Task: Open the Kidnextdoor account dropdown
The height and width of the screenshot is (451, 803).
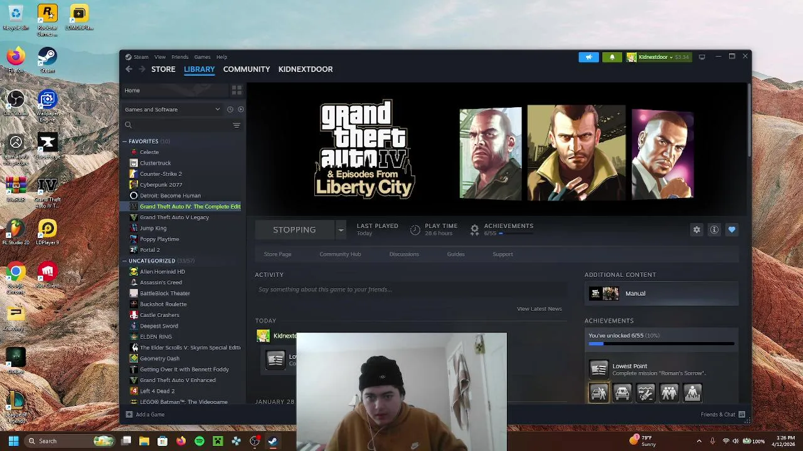Action: point(658,57)
